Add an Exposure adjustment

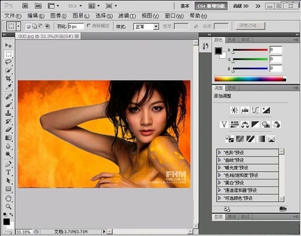coord(266,110)
